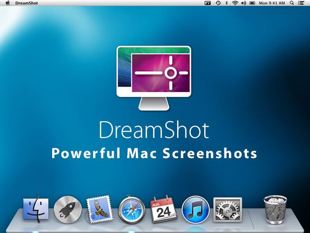Click the DreamShot menu bar status icon
This screenshot has height=233, width=310.
208,3
